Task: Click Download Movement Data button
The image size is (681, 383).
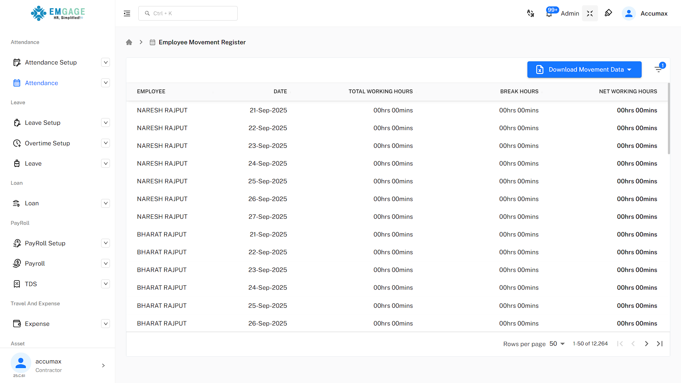Action: point(584,70)
